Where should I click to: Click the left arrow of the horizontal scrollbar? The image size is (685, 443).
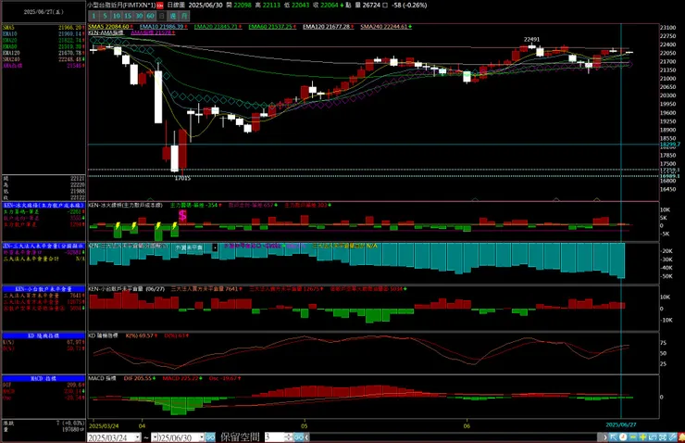tap(307, 437)
